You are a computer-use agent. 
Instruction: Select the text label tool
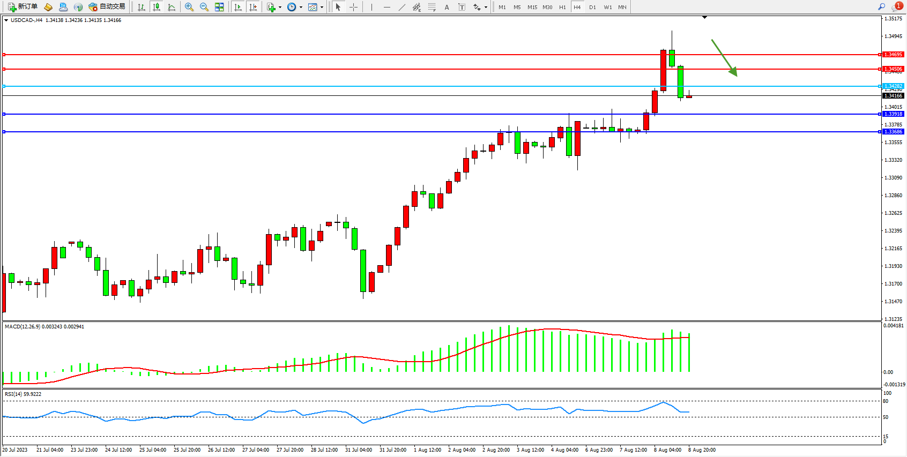coord(447,7)
